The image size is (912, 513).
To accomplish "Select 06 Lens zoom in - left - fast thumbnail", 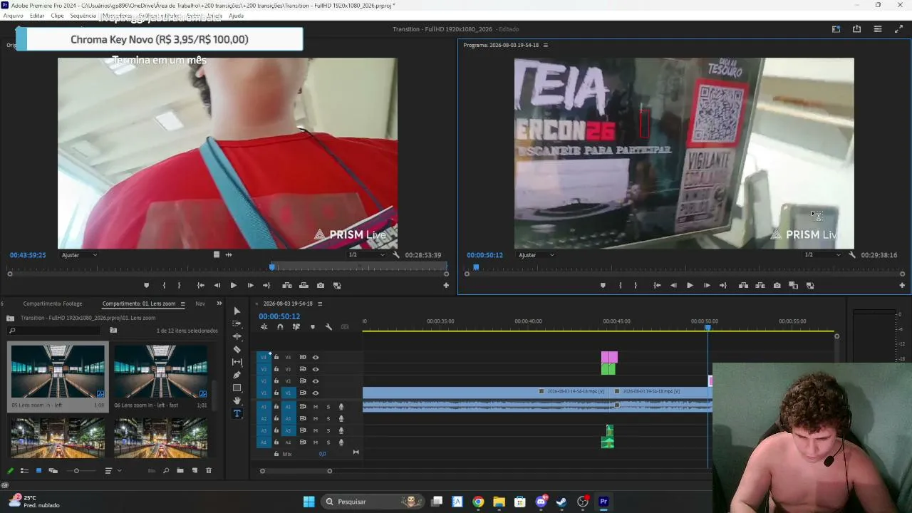I will (x=161, y=371).
